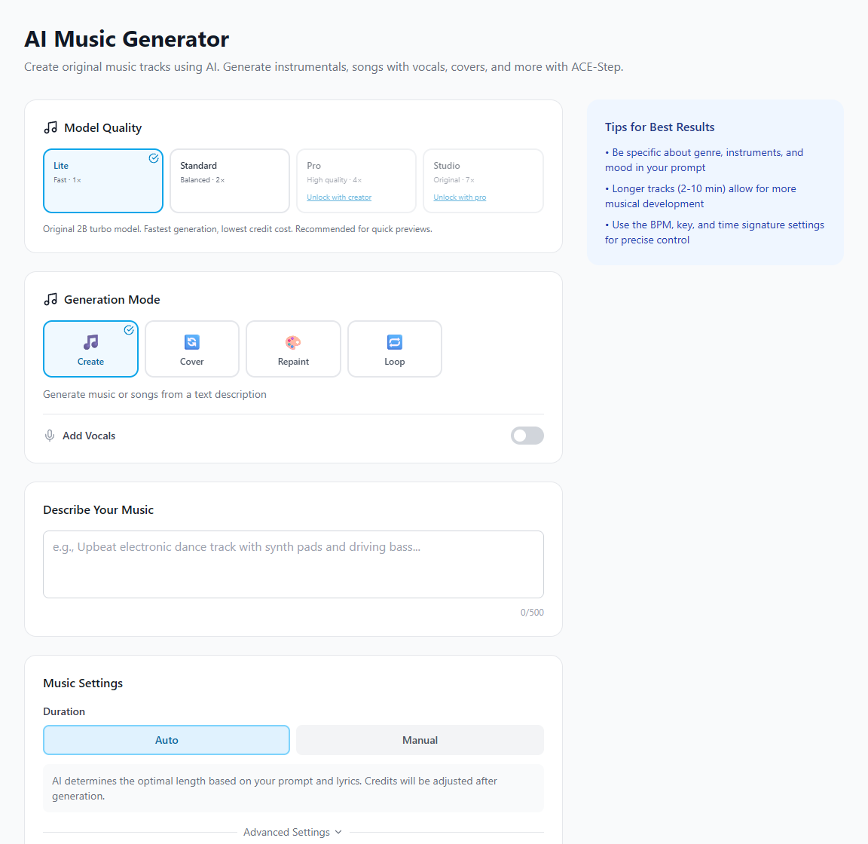Click the 'Describe Your Music' heading
Image resolution: width=868 pixels, height=844 pixels.
click(99, 510)
